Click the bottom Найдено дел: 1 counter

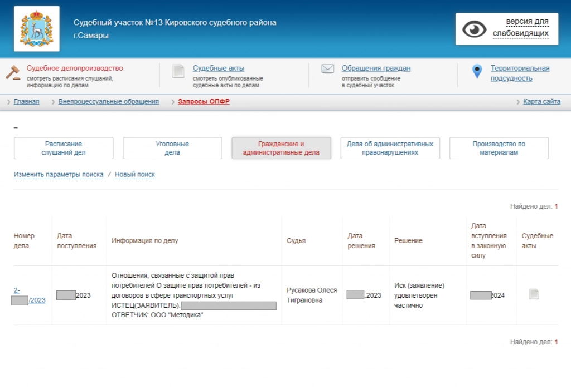pyautogui.click(x=534, y=342)
